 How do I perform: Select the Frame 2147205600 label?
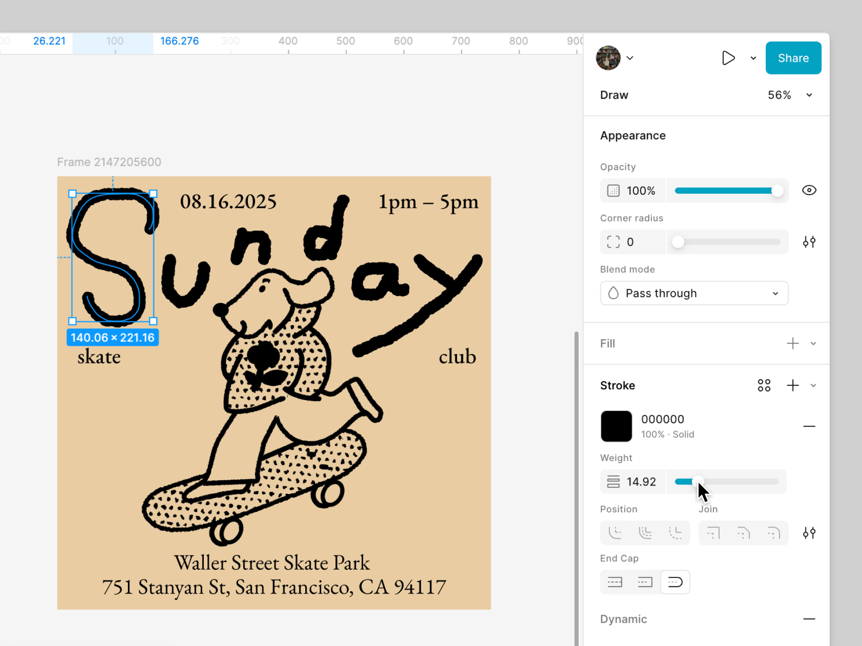[109, 162]
